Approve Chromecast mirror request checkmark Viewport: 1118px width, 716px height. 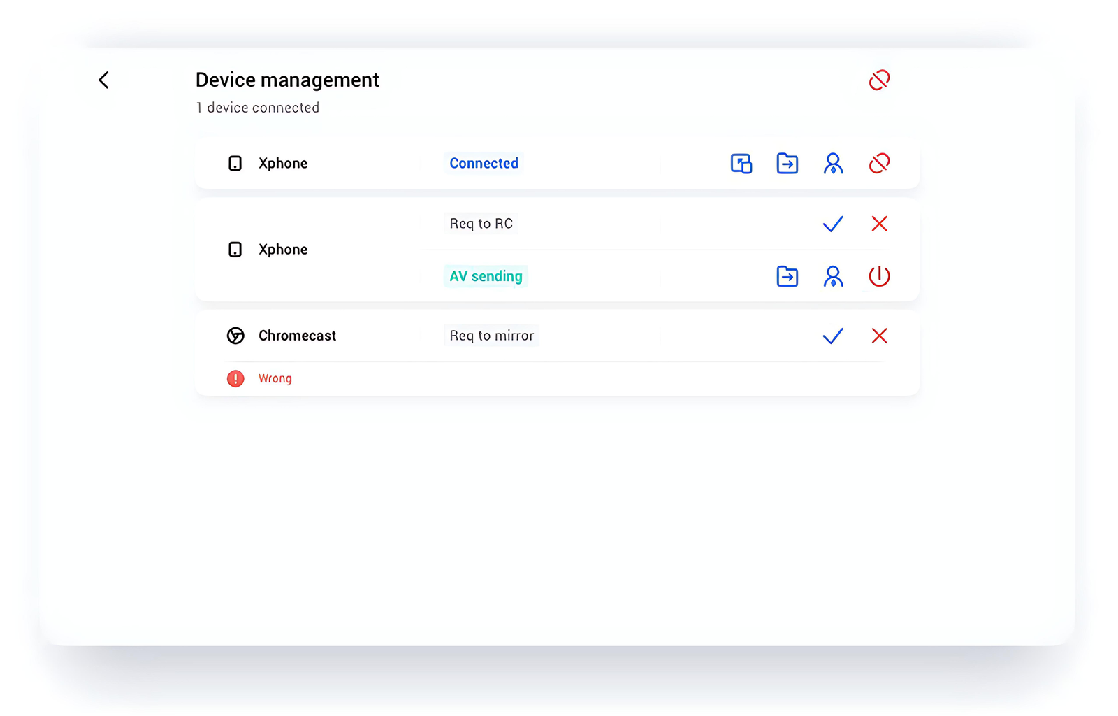pyautogui.click(x=833, y=336)
